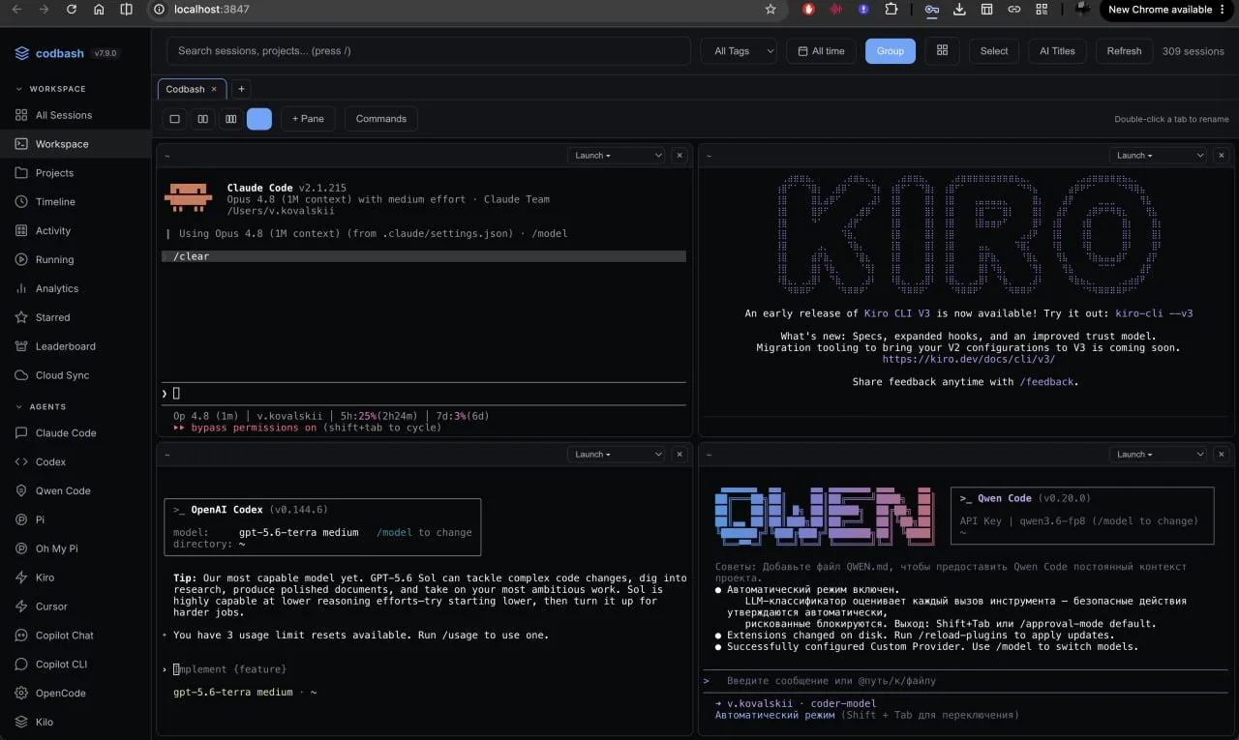Click the 309 sessions count
The image size is (1239, 740).
(1194, 51)
